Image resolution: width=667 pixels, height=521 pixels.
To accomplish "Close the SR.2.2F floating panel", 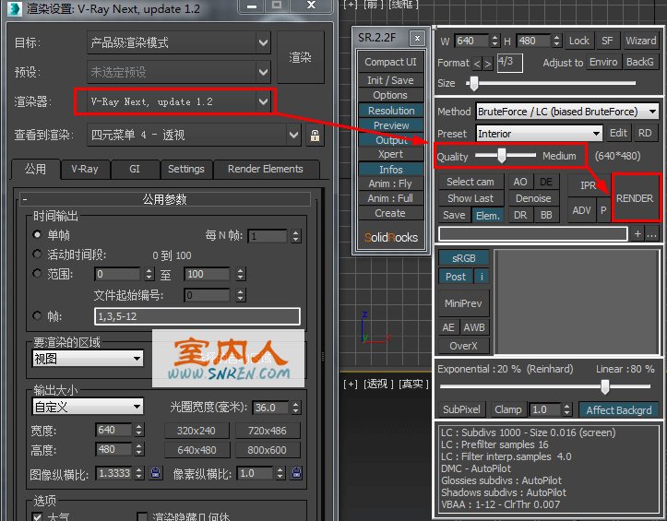I will click(x=417, y=39).
